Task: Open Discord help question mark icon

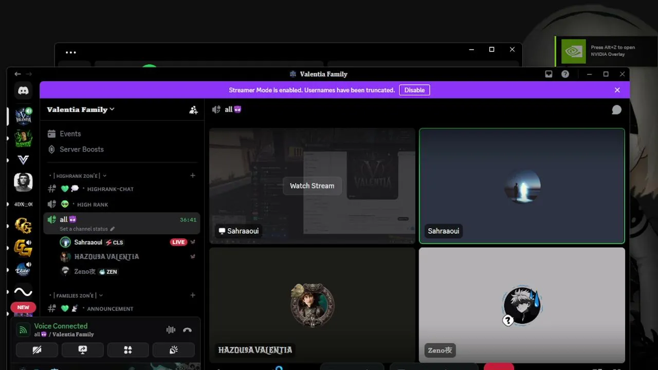Action: [565, 74]
